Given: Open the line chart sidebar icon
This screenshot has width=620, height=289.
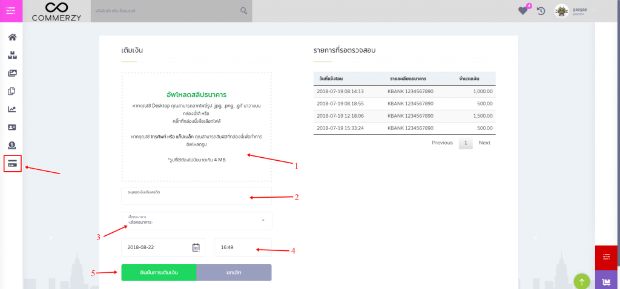Looking at the screenshot, I should (12, 109).
